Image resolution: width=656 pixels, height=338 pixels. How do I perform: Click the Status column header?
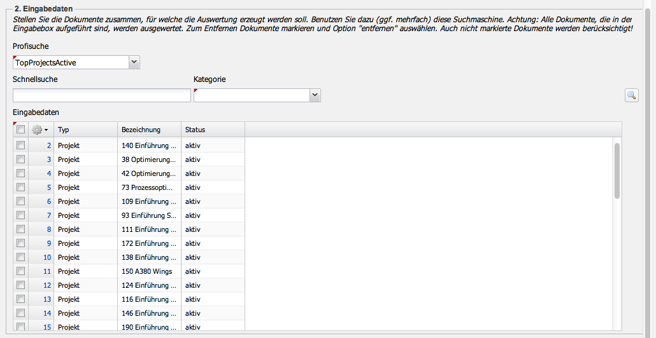[x=213, y=130]
